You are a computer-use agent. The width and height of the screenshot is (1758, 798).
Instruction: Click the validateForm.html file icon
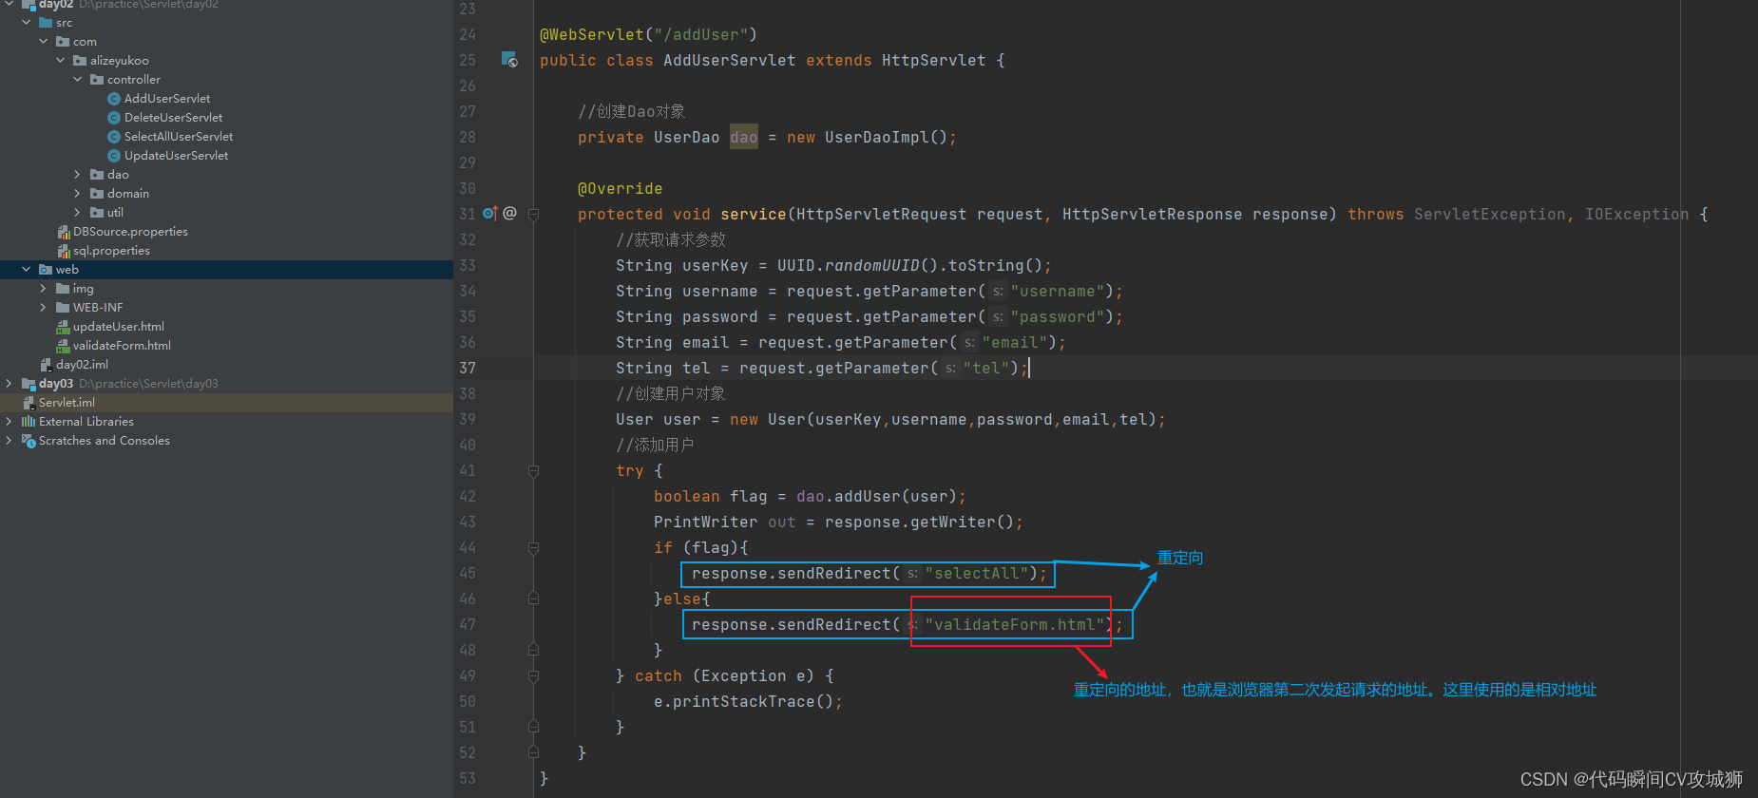(64, 346)
